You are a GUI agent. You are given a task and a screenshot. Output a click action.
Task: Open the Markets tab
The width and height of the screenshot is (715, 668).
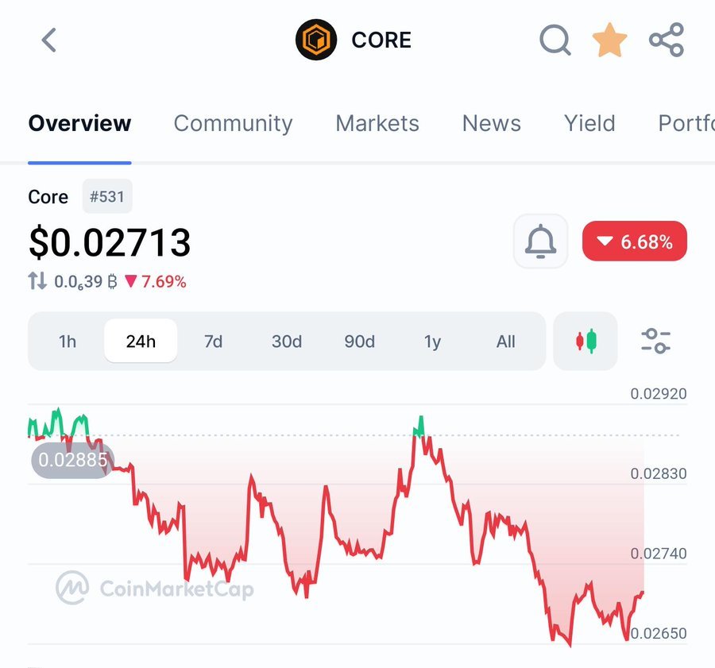pos(377,123)
